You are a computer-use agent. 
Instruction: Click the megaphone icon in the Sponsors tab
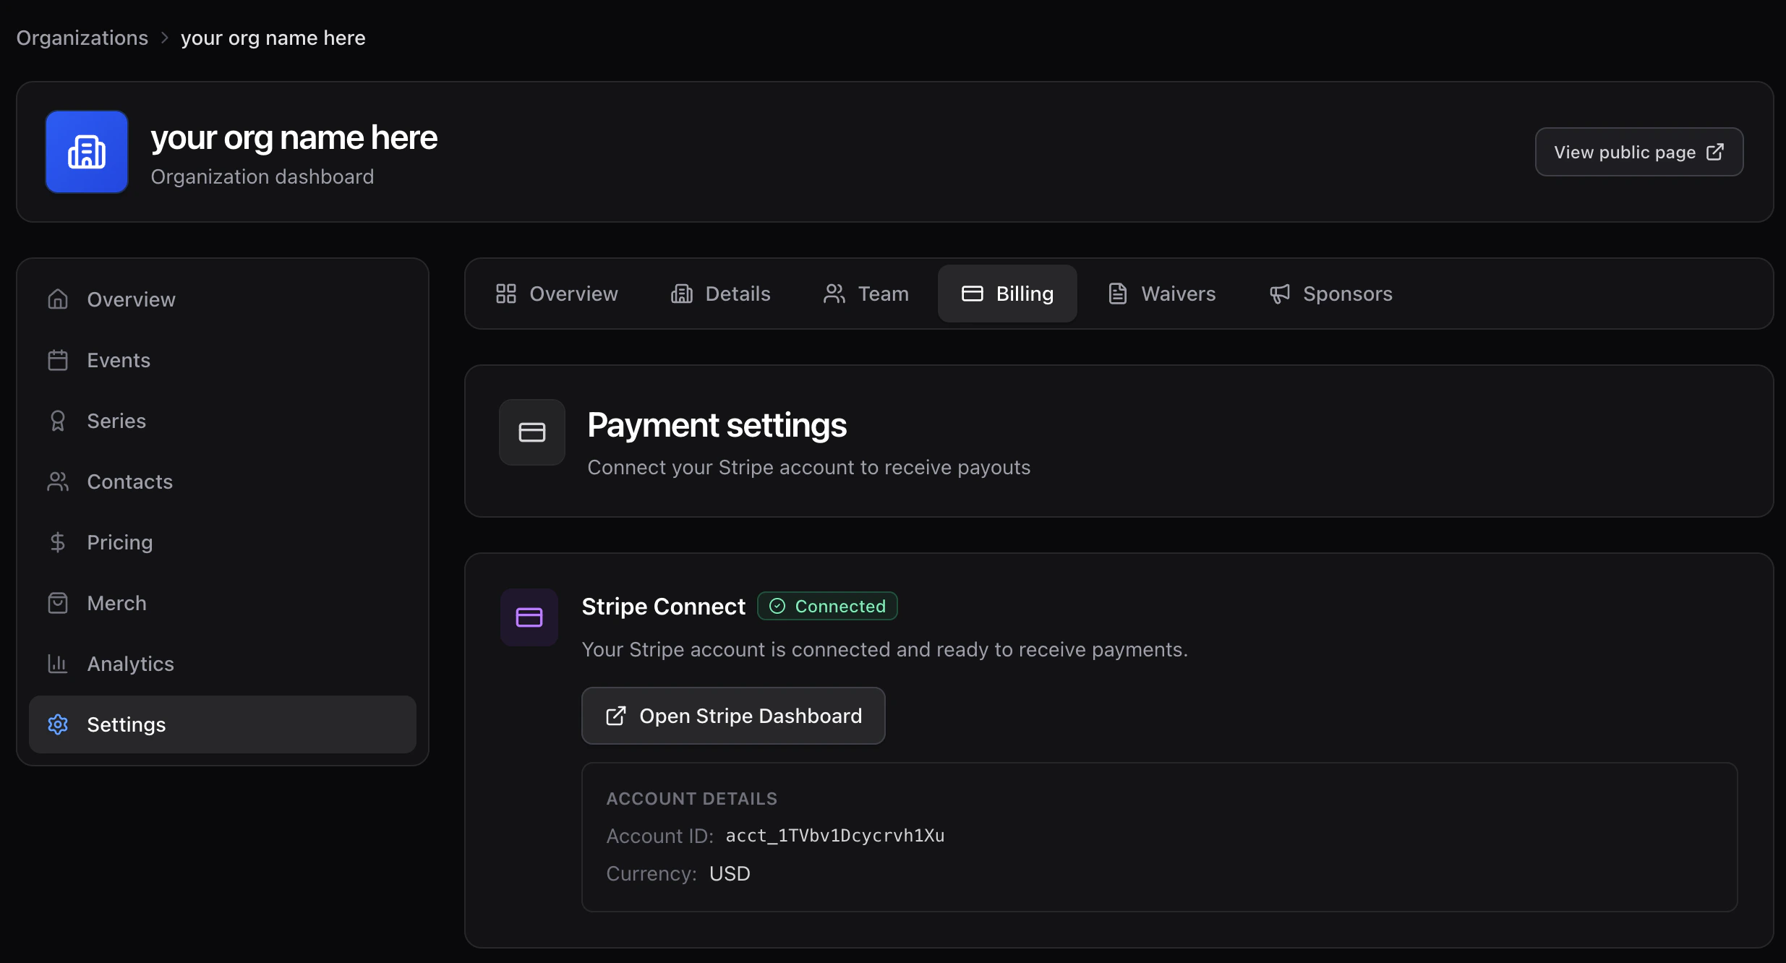tap(1280, 294)
